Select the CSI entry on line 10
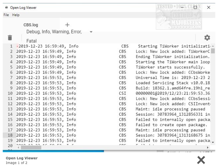This screenshot has width=218, height=168. point(122,93)
